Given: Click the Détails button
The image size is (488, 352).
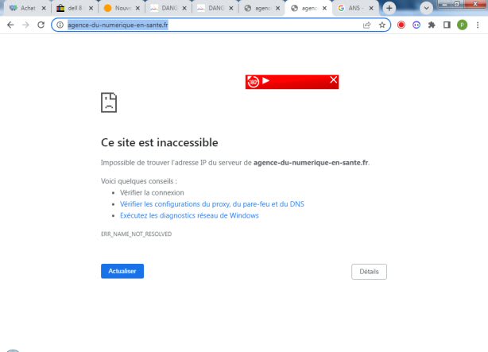Looking at the screenshot, I should click(369, 272).
